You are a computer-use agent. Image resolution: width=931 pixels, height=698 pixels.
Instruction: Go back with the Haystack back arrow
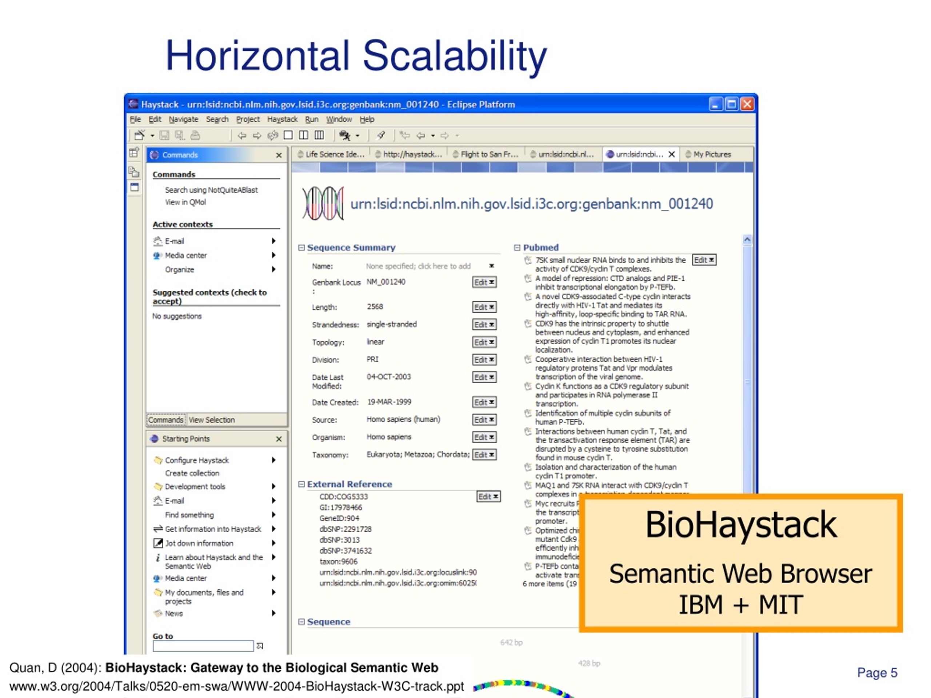click(241, 136)
